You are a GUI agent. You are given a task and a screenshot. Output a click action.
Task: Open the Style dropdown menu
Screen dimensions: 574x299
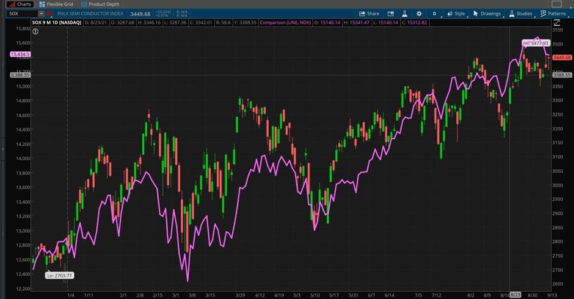[456, 13]
